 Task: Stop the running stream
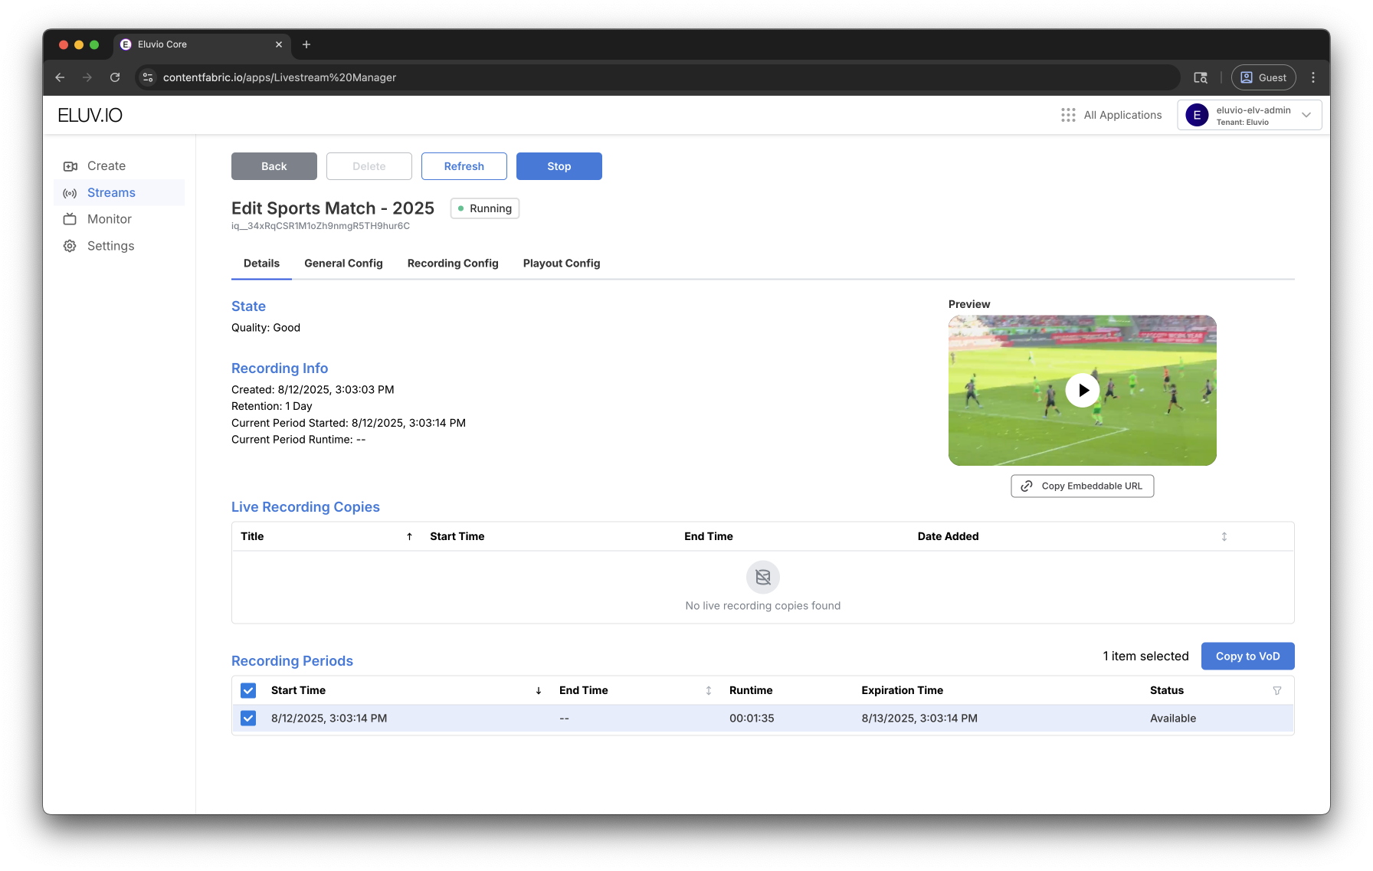point(559,166)
